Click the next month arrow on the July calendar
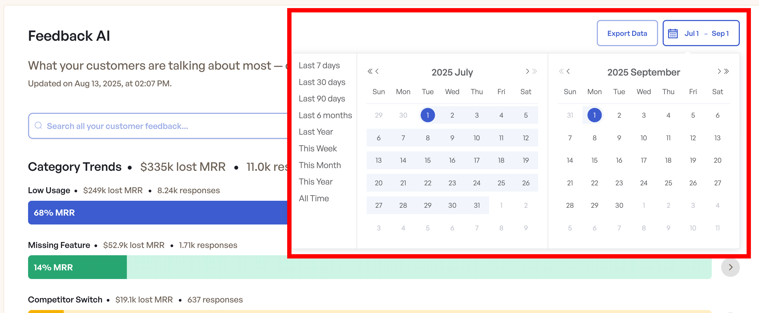Viewport: 759px width, 313px height. (527, 71)
